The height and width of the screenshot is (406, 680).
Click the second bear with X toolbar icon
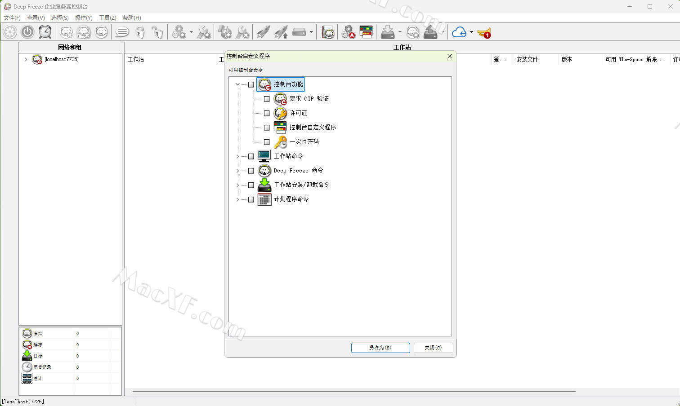click(84, 32)
